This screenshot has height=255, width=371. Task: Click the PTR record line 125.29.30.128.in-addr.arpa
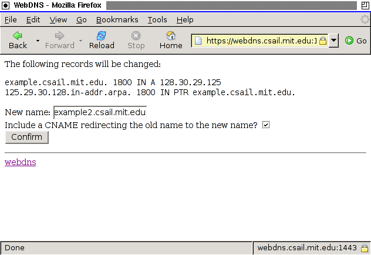click(x=150, y=92)
